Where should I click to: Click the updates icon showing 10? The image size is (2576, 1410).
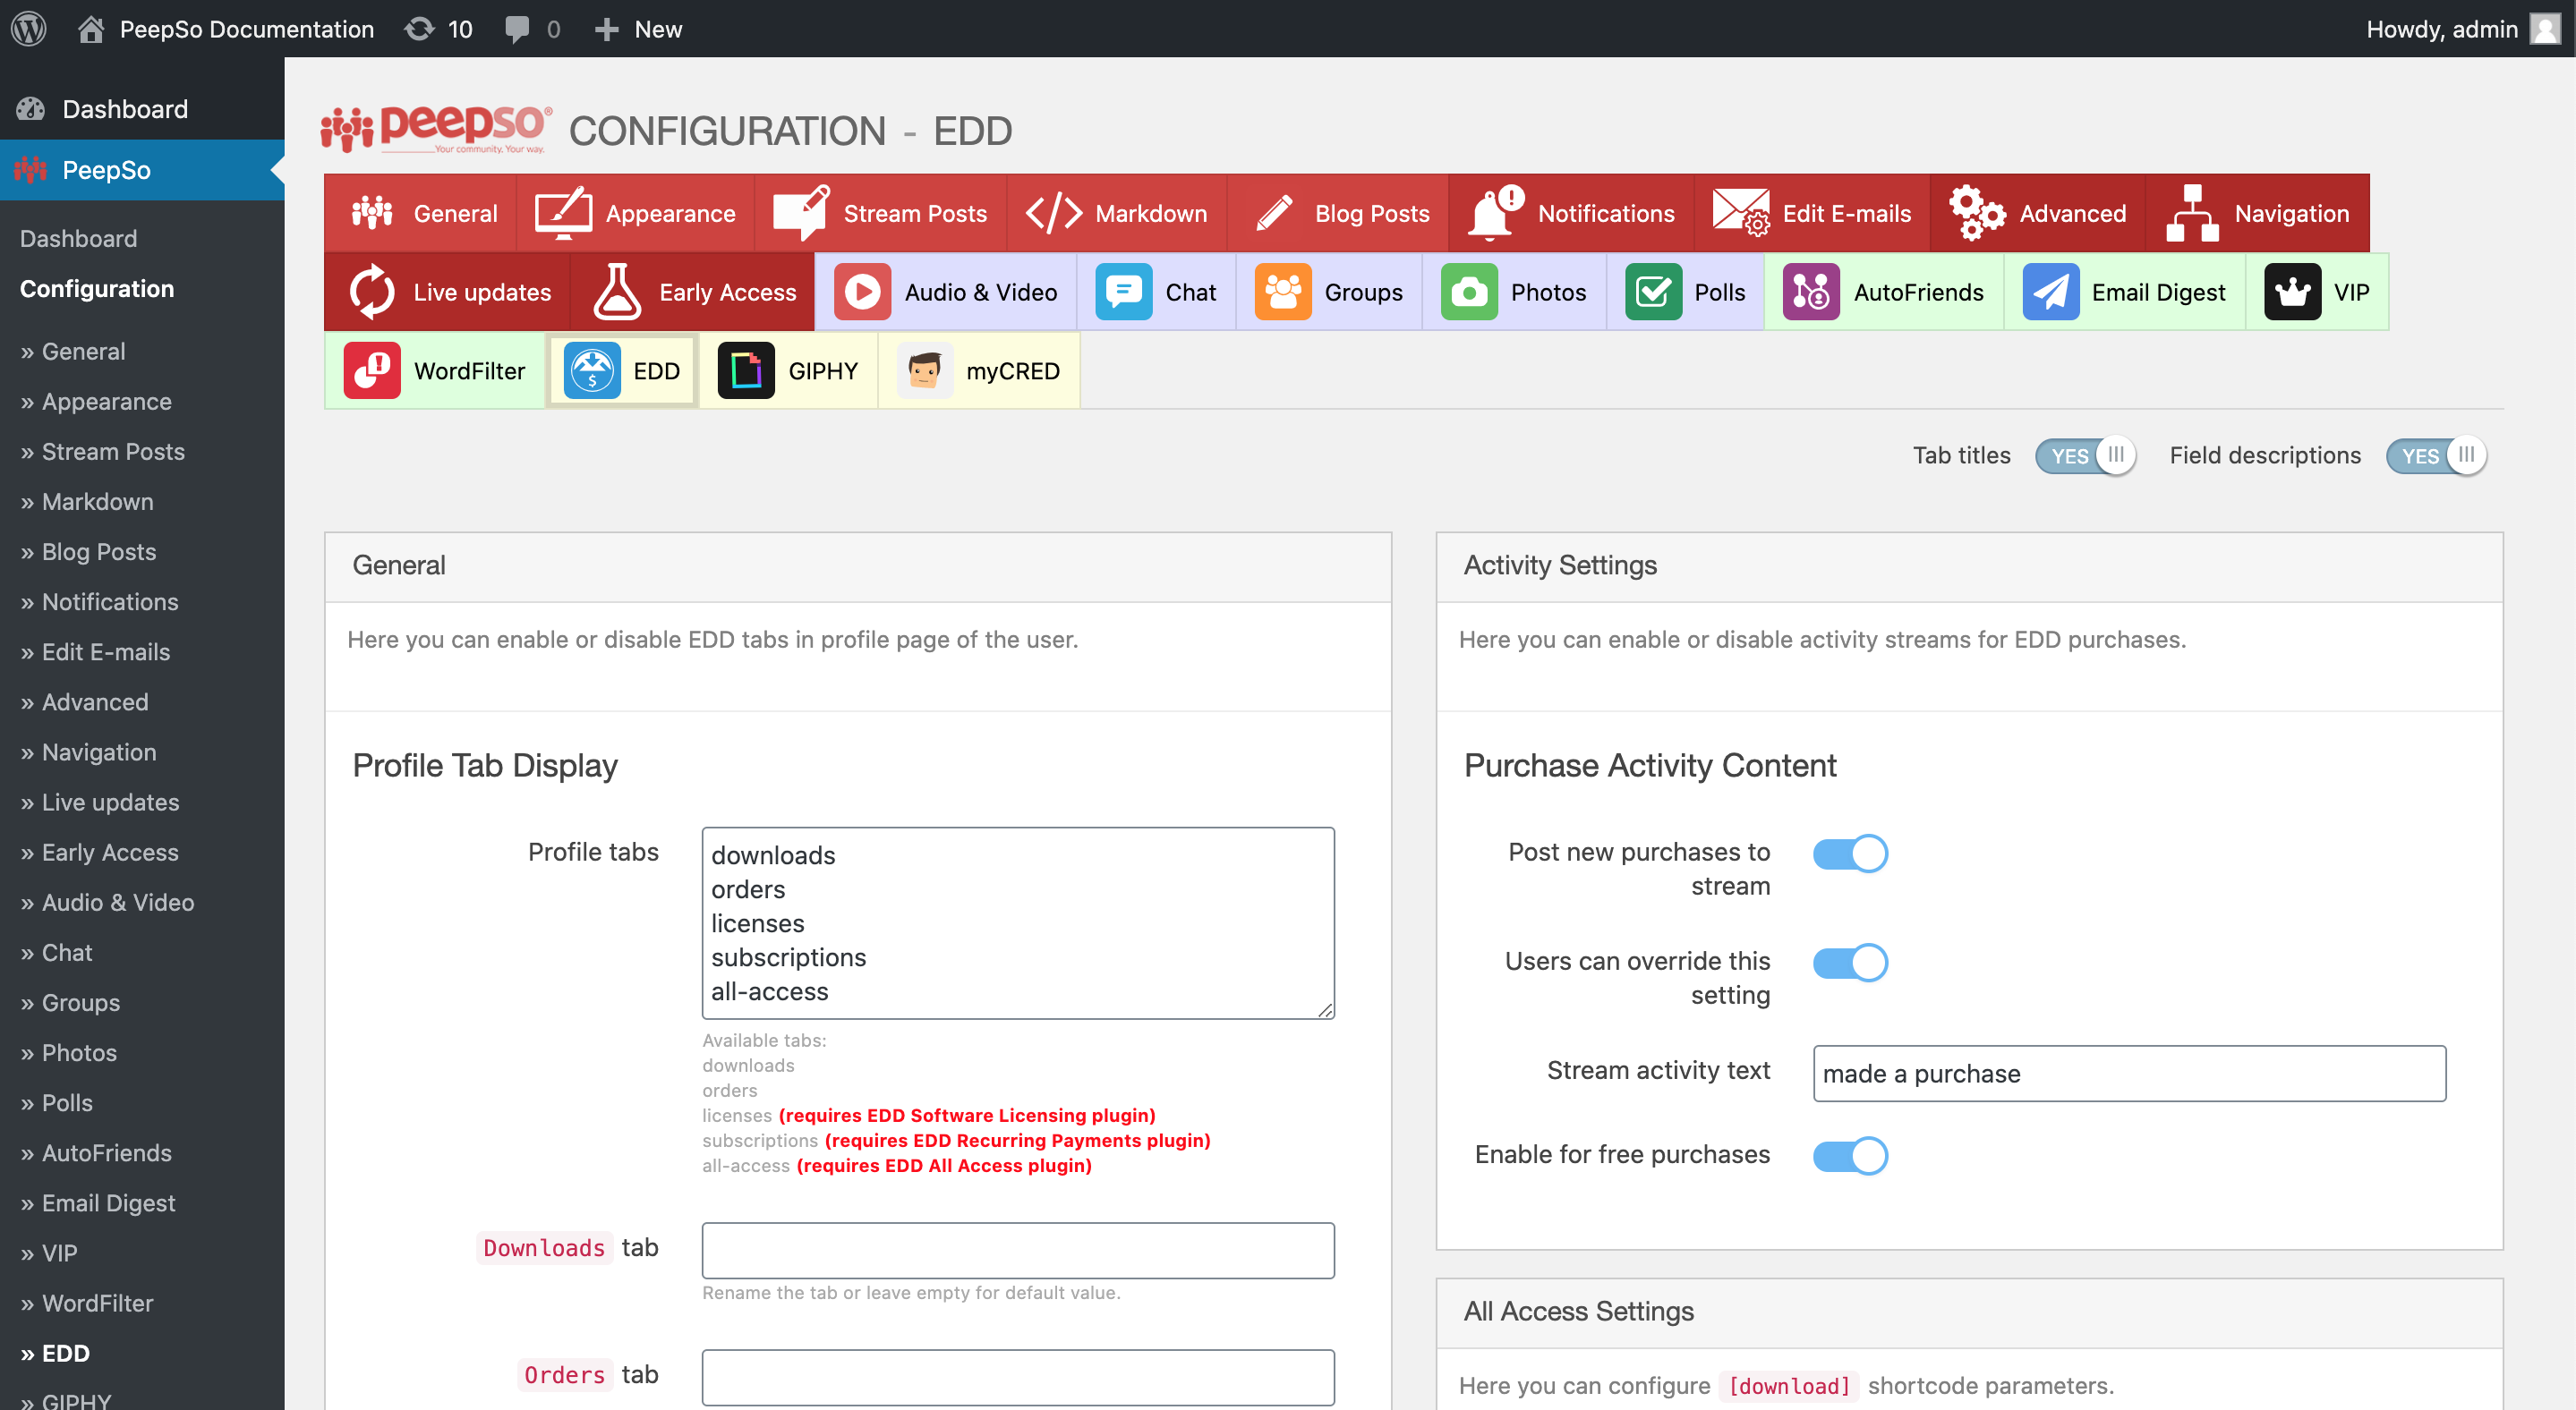[x=420, y=28]
